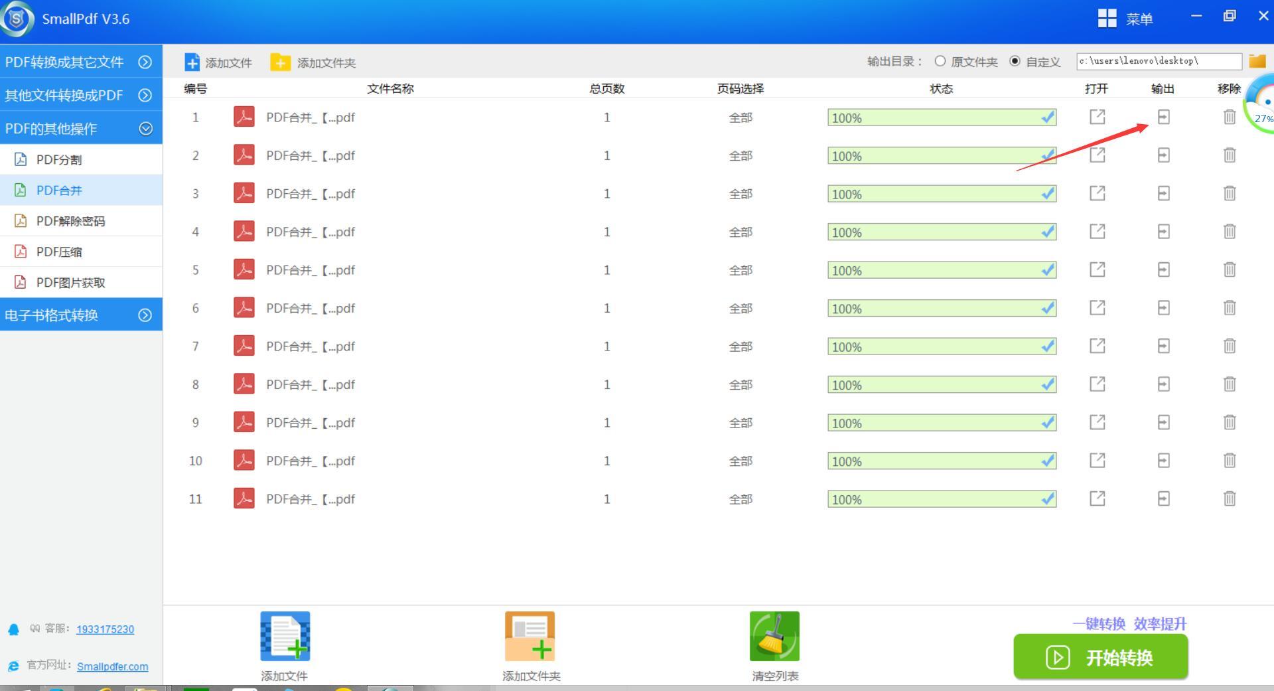Click the PDF icon in row 5
1274x691 pixels.
244,269
